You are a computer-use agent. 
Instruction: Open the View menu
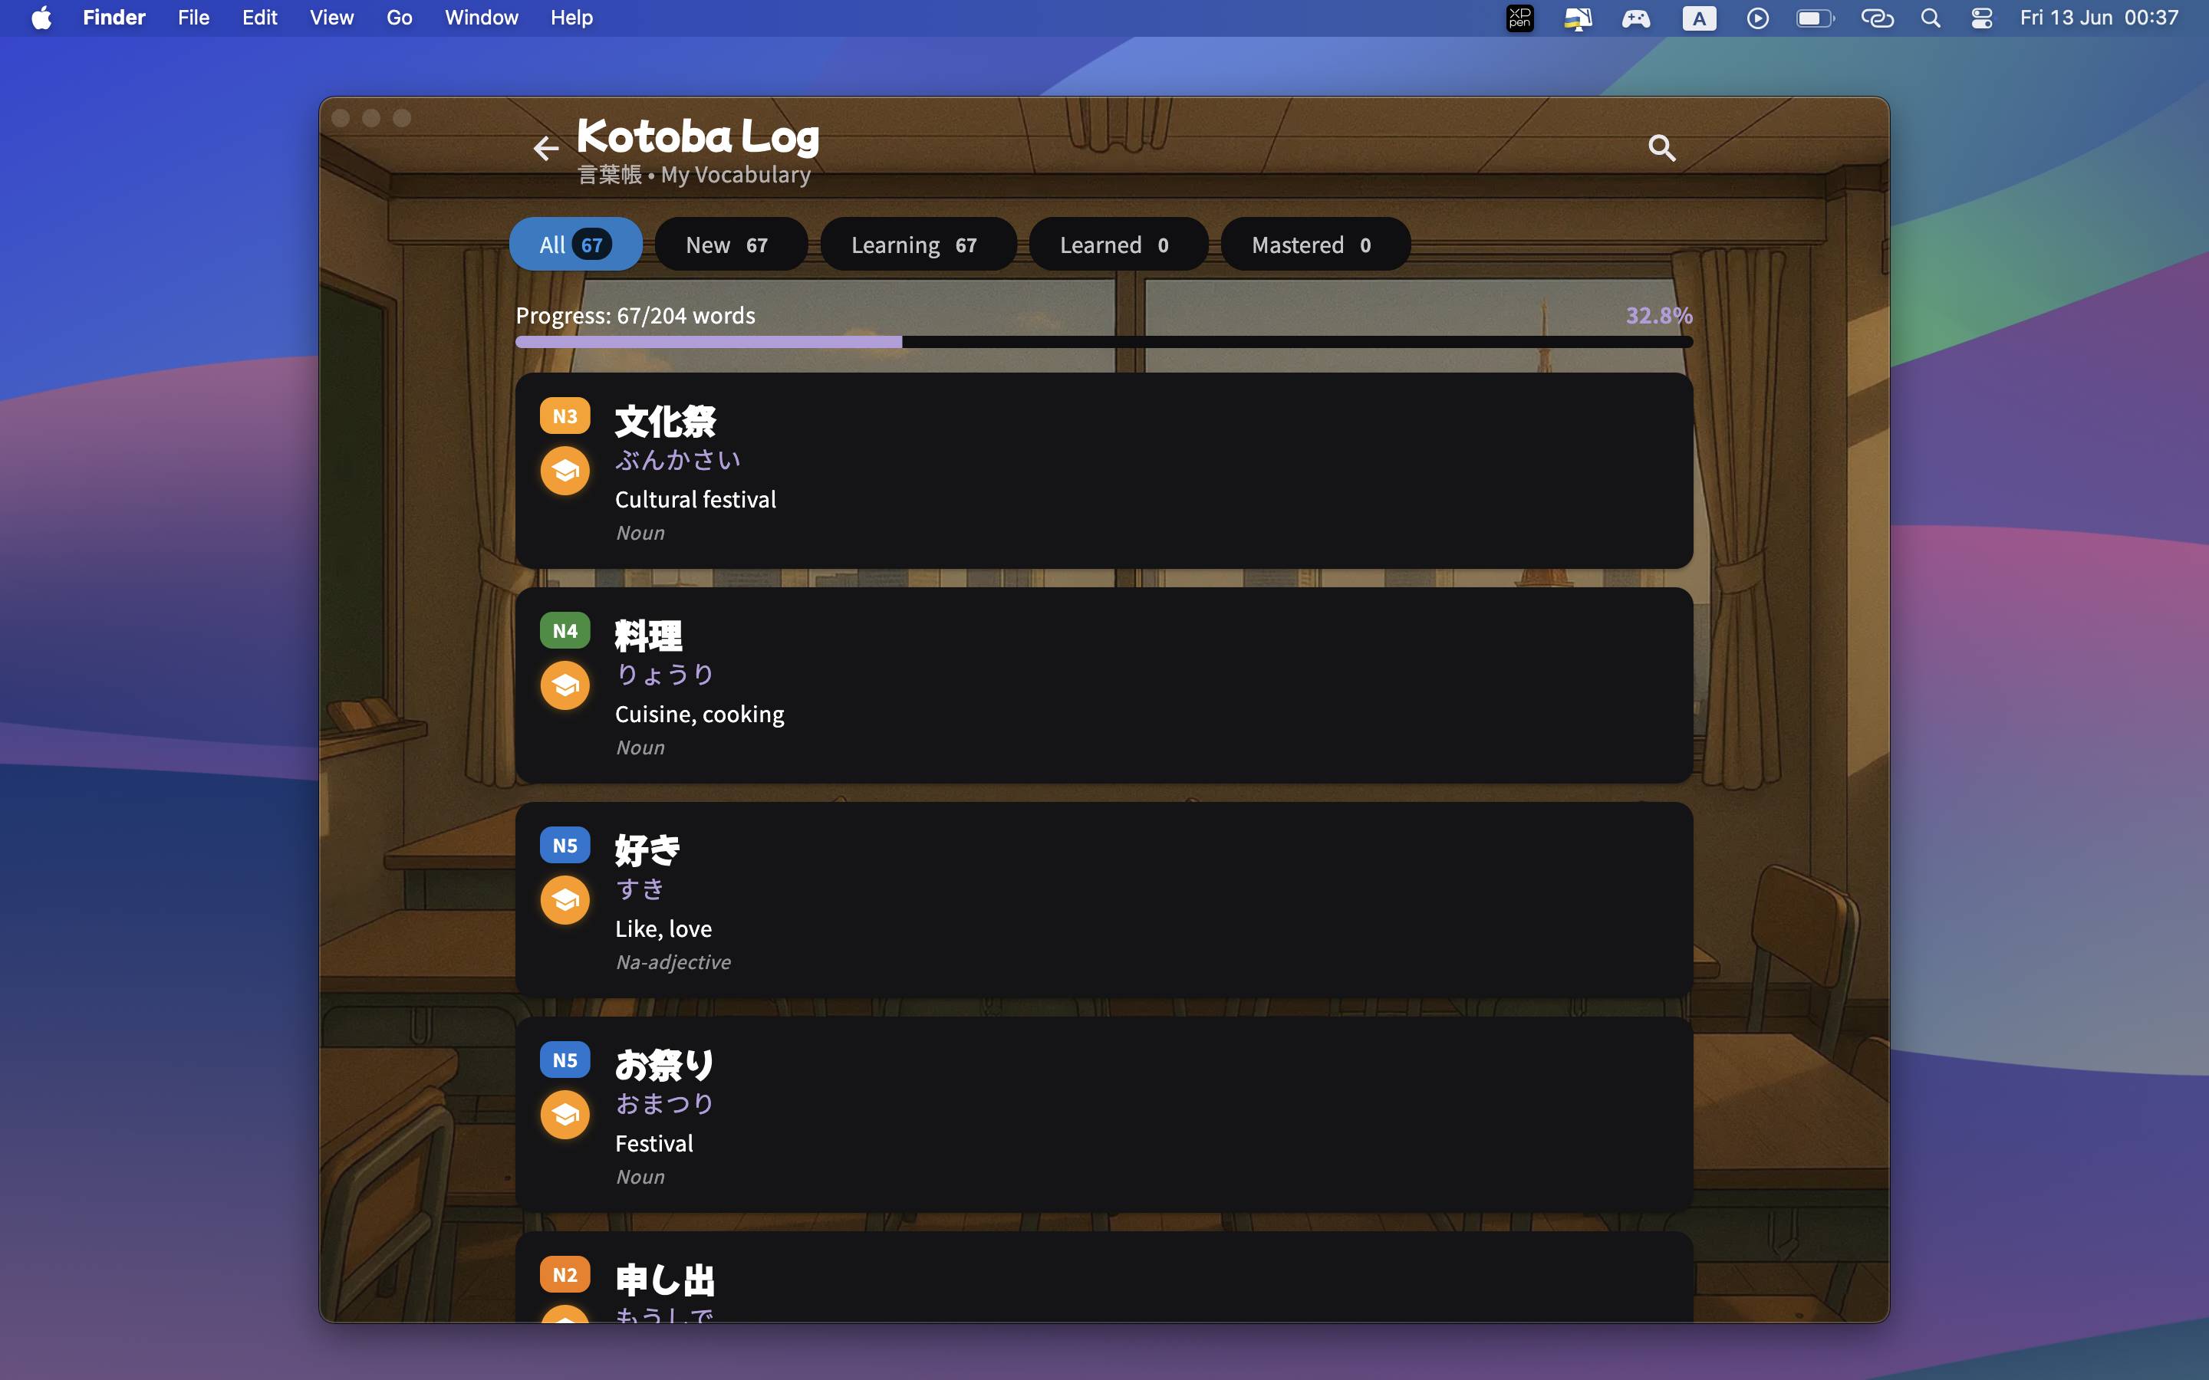[x=331, y=18]
